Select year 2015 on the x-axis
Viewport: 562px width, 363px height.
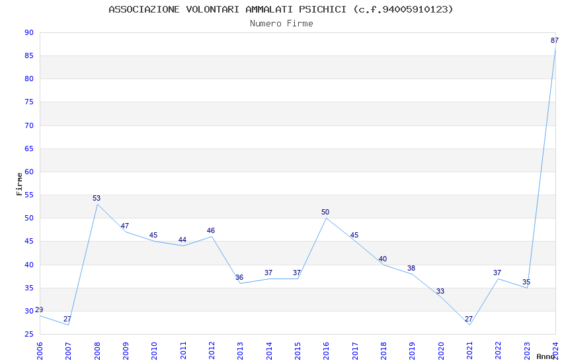click(x=298, y=351)
